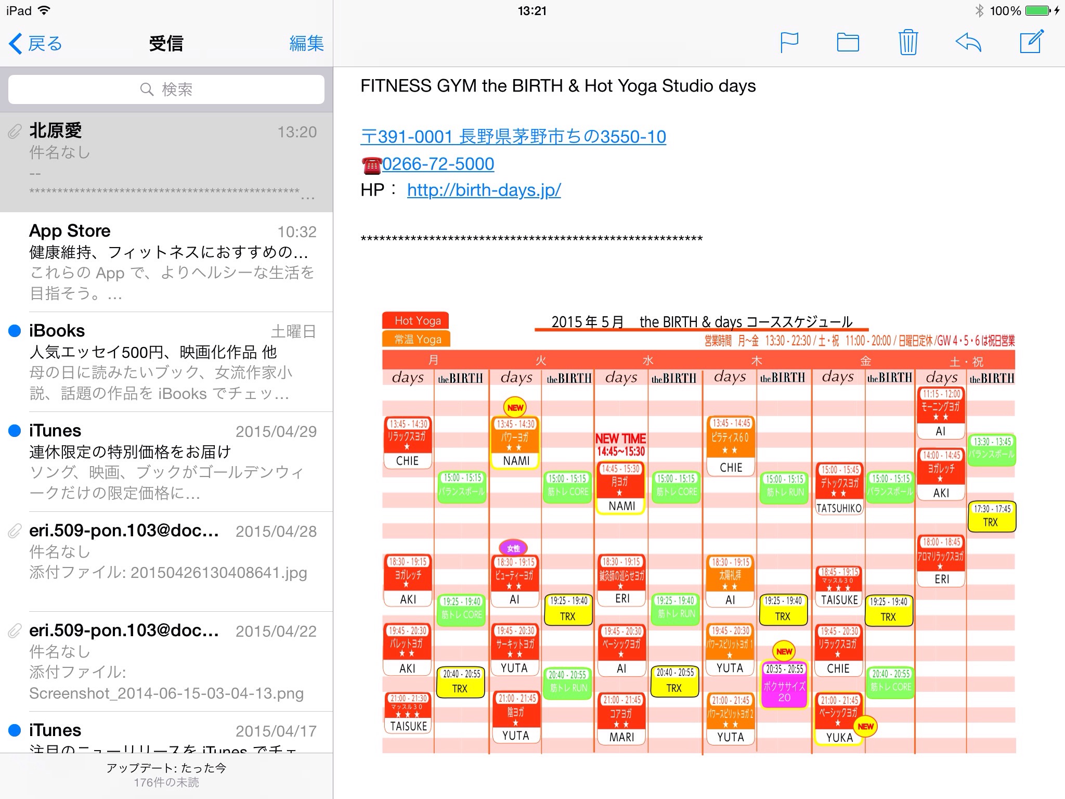Compose a new message
The width and height of the screenshot is (1065, 799).
tap(1032, 42)
